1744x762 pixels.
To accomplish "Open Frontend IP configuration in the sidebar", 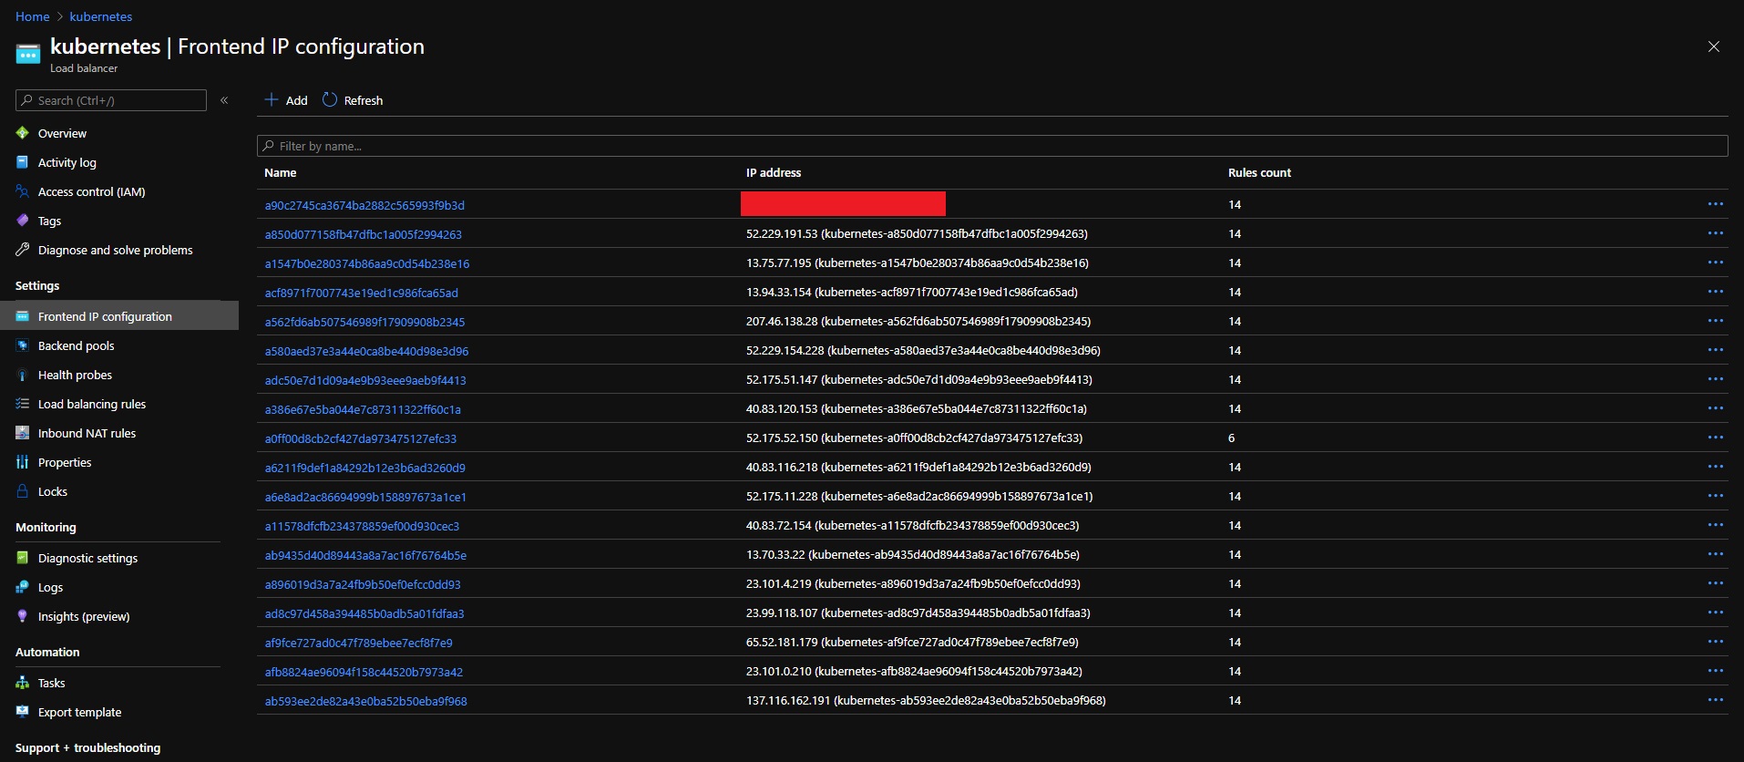I will (119, 316).
